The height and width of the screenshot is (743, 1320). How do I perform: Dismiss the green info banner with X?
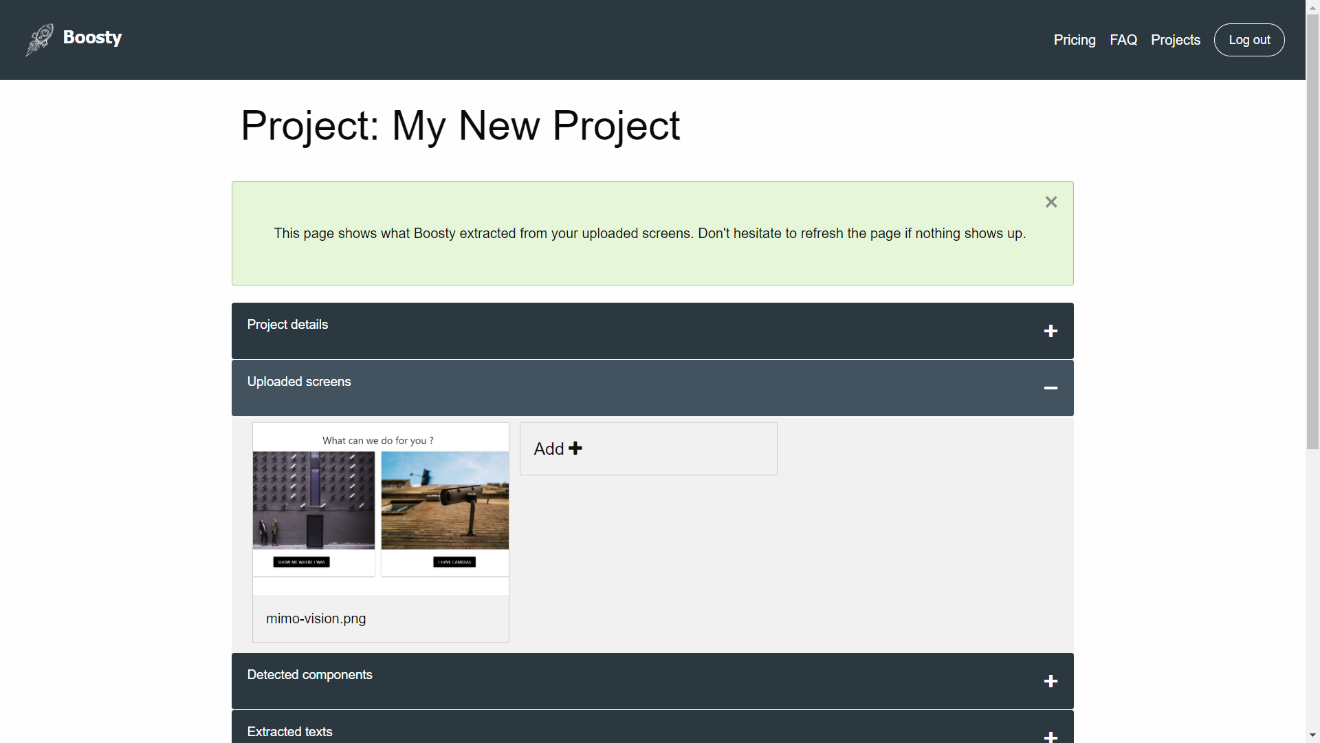[x=1050, y=202]
